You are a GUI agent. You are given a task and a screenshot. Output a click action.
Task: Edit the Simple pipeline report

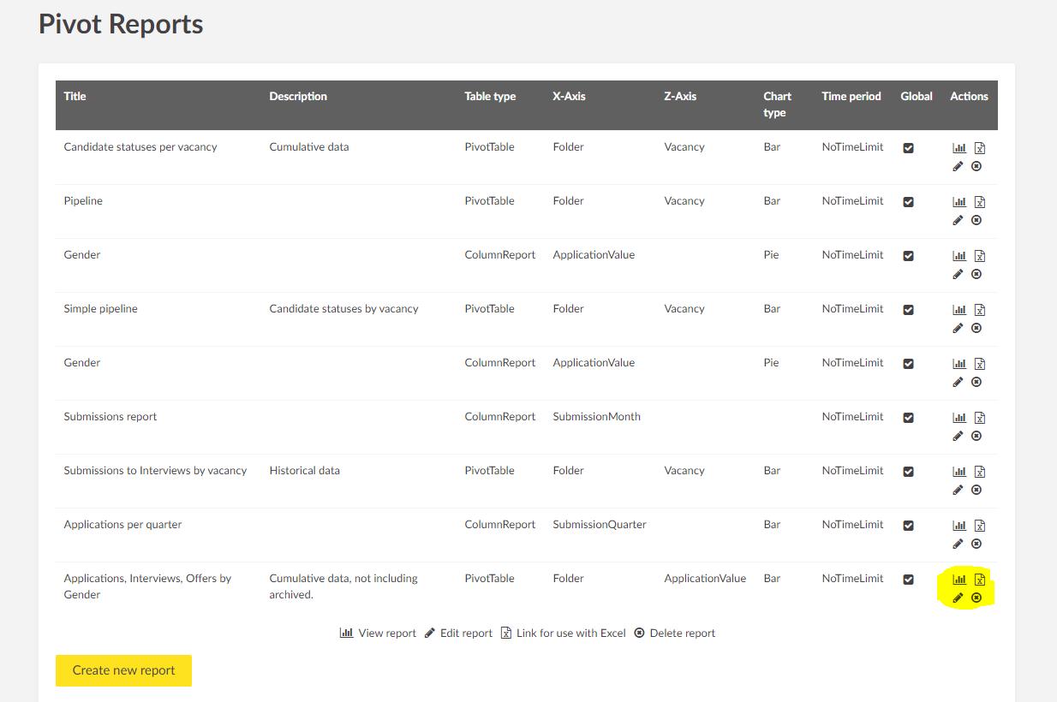point(958,328)
